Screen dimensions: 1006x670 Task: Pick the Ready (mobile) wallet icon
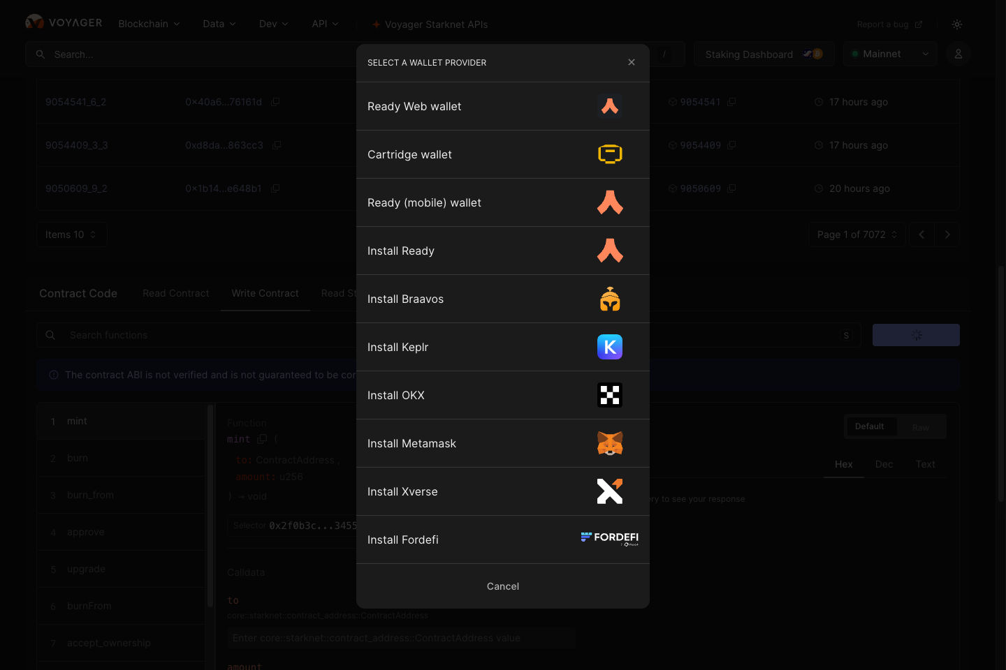point(610,202)
